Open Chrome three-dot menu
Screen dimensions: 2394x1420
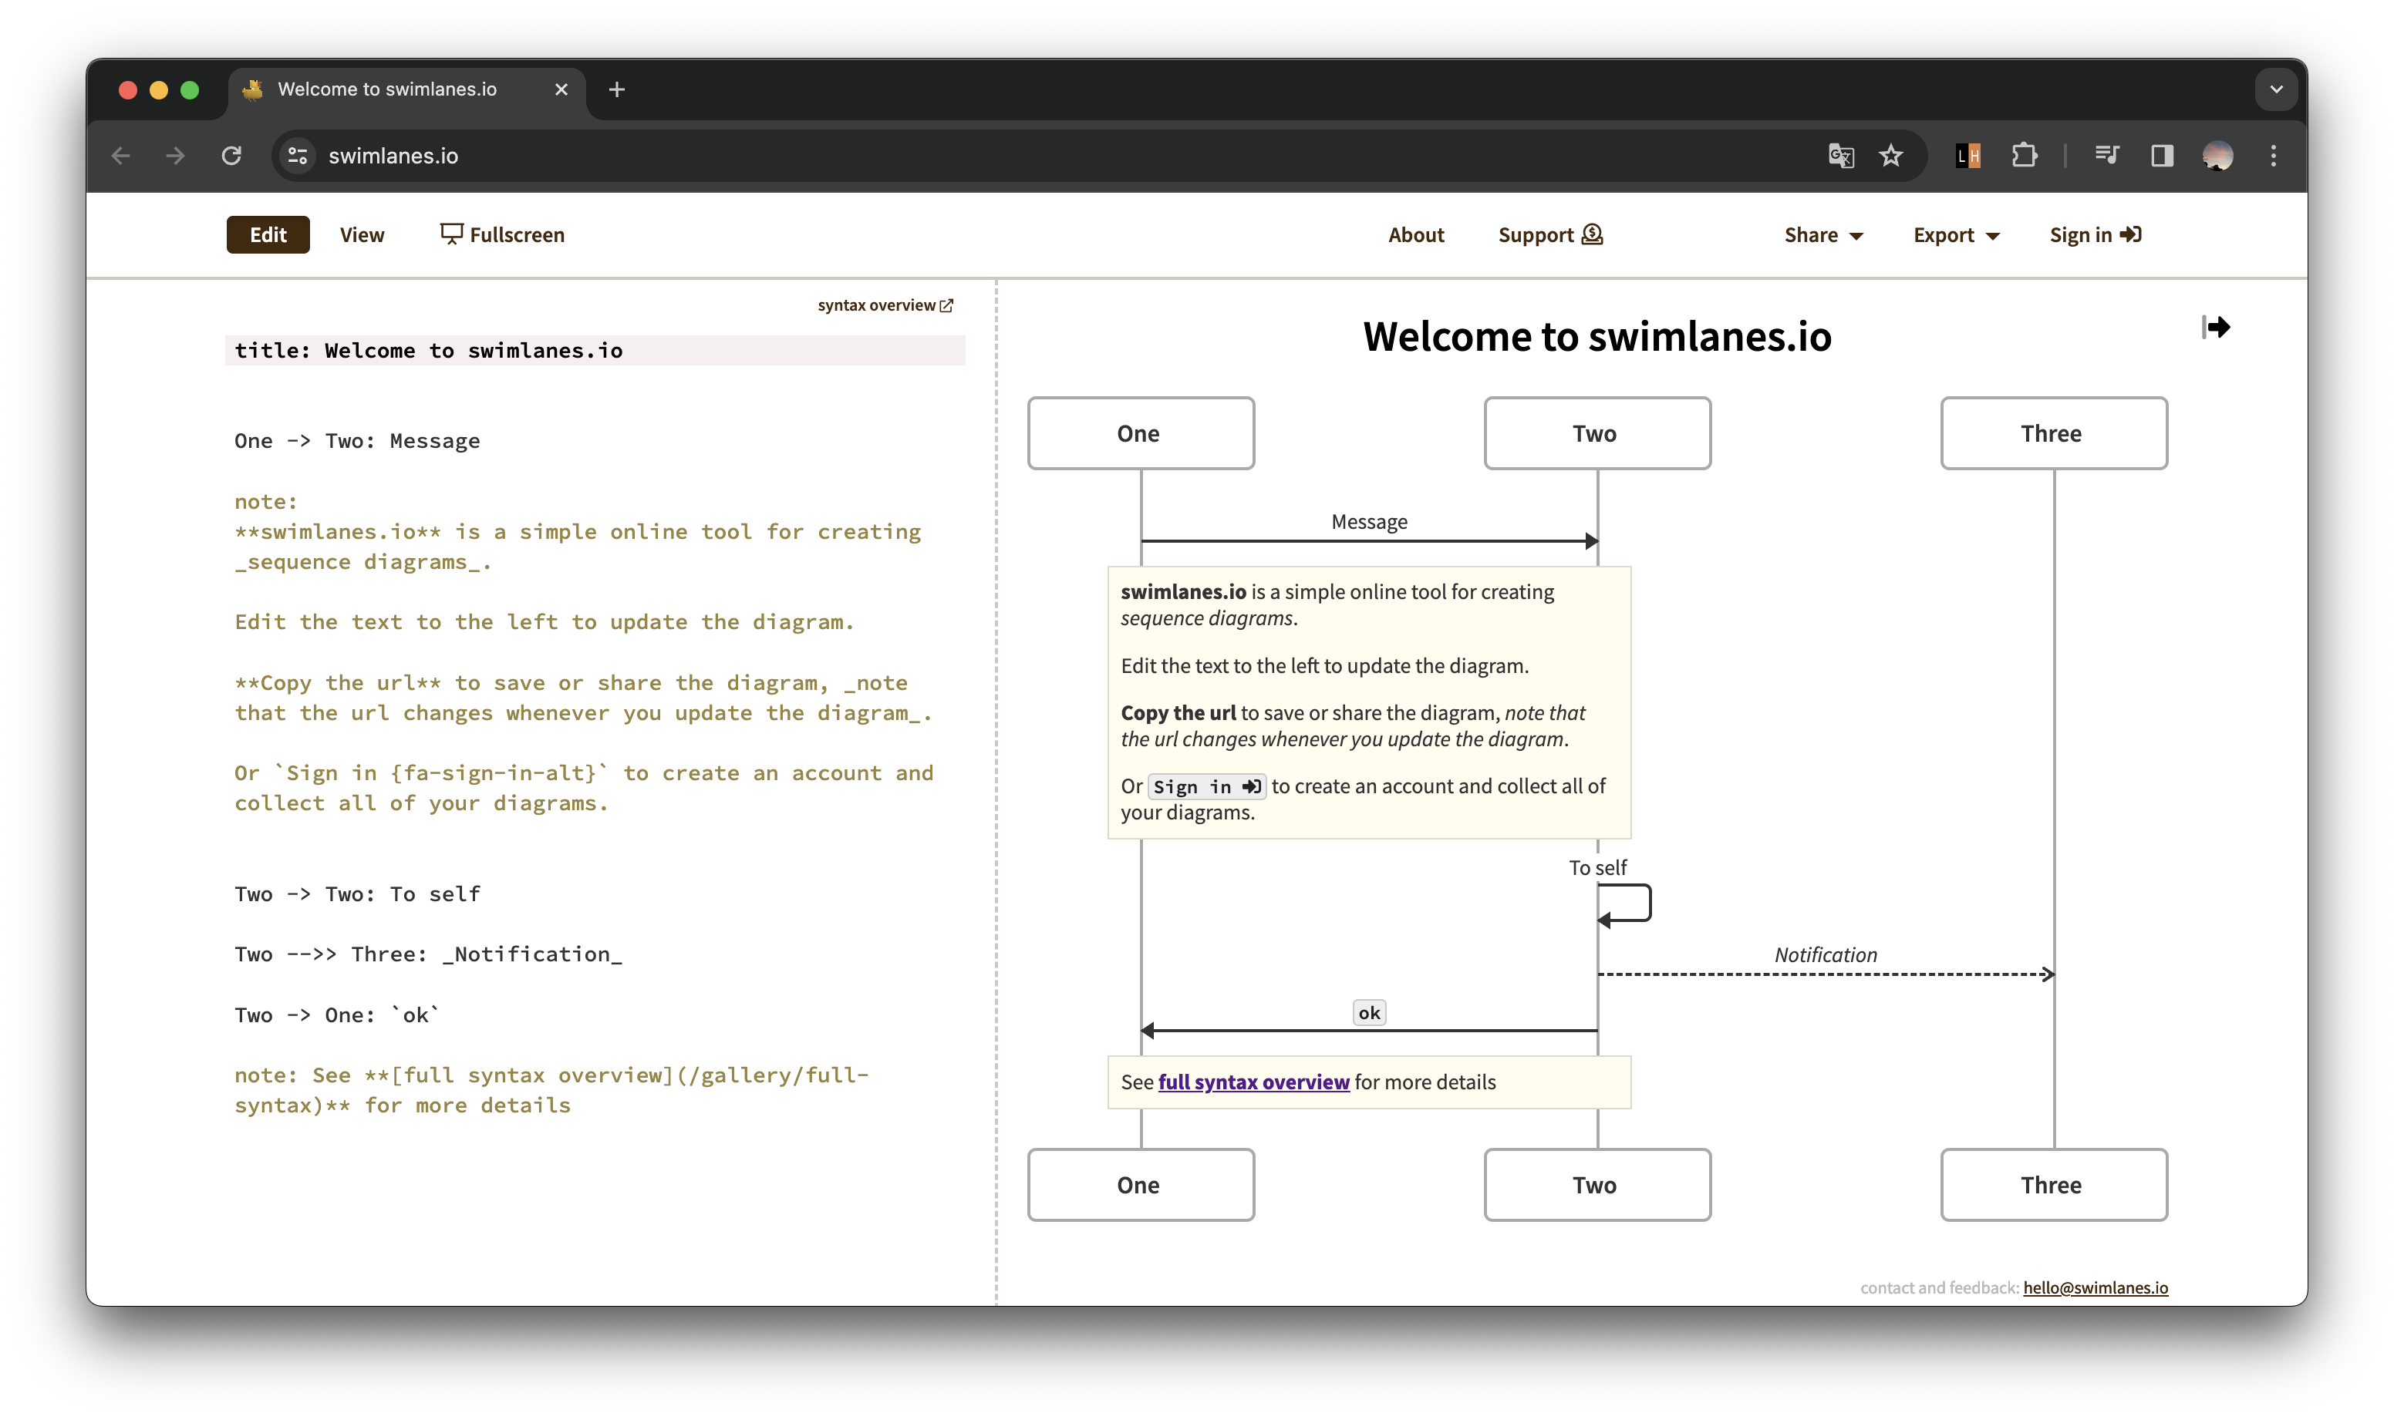tap(2274, 156)
